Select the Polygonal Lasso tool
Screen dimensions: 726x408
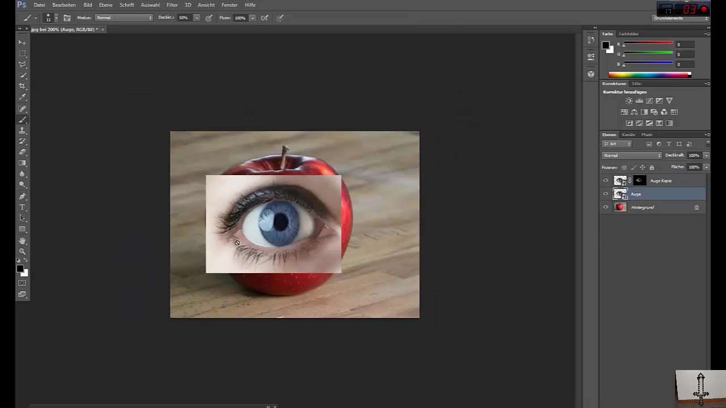23,64
